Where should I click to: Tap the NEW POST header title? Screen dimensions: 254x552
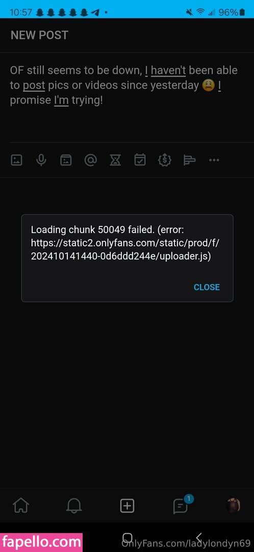[39, 35]
